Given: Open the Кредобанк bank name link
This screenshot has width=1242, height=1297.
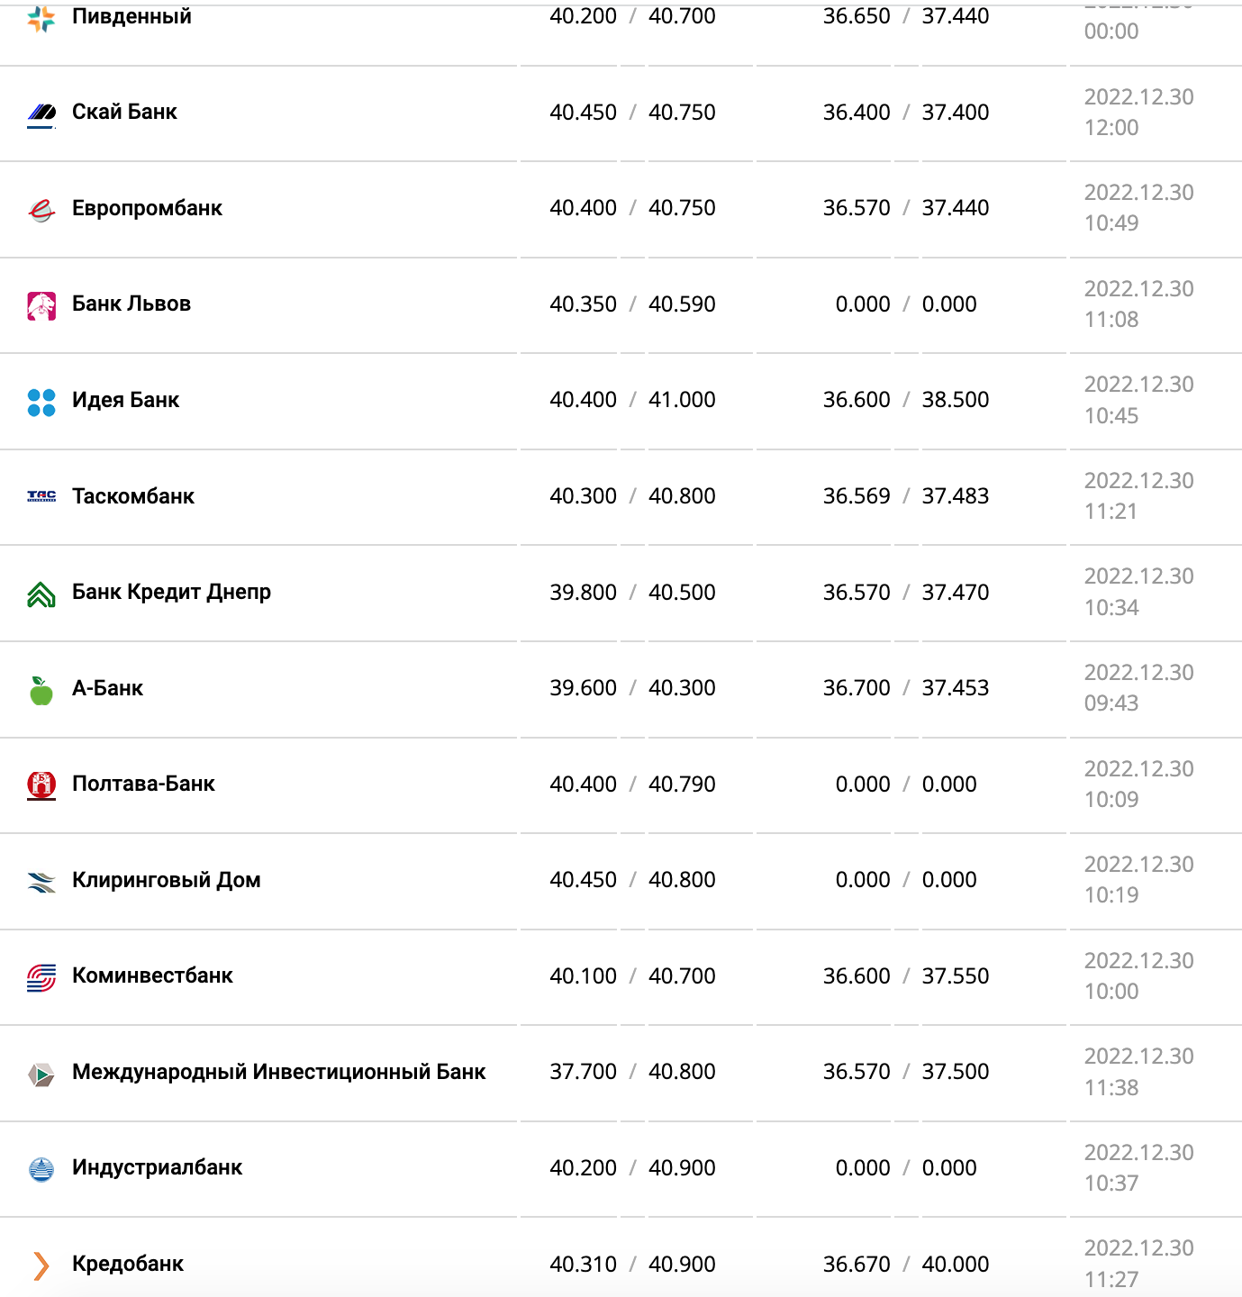Looking at the screenshot, I should tap(128, 1264).
